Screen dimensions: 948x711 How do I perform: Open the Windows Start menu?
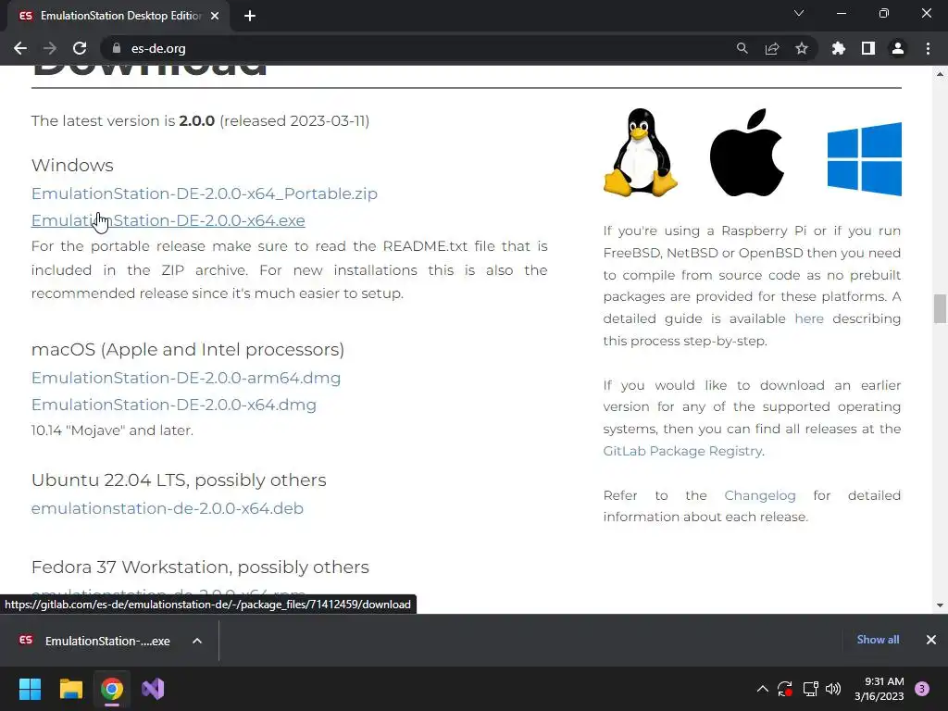pyautogui.click(x=30, y=689)
